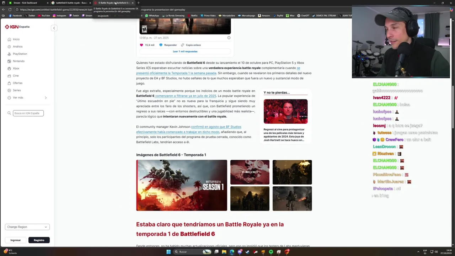
Task: Open Amazon bookmark
Action: coord(264,16)
